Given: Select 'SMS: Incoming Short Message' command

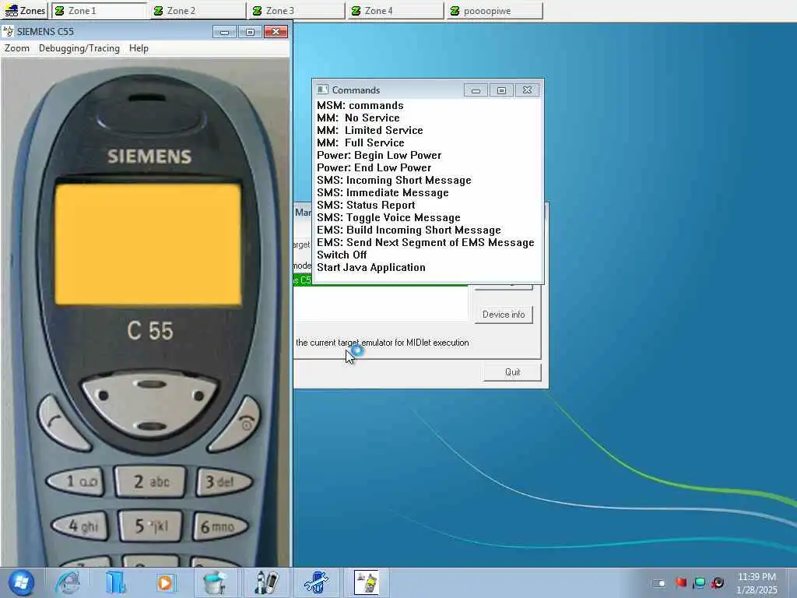Looking at the screenshot, I should 394,180.
